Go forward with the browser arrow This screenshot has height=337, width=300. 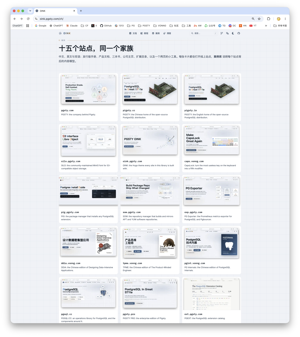(x=21, y=19)
